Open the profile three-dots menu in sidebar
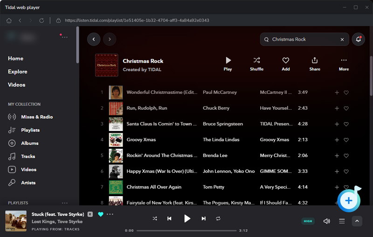This screenshot has height=237, width=373. pyautogui.click(x=65, y=37)
